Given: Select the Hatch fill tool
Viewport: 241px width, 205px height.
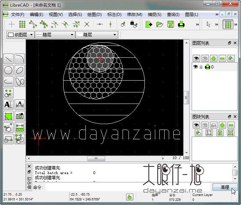Looking at the screenshot, I should [x=8, y=116].
